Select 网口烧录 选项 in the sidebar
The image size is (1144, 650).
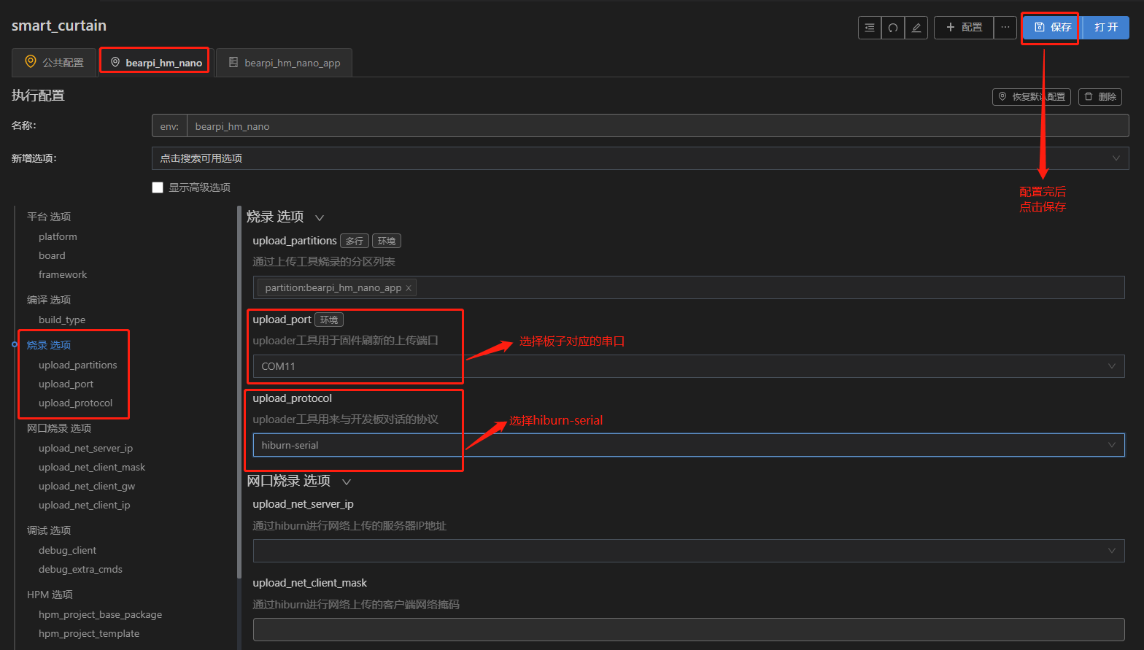click(x=59, y=428)
